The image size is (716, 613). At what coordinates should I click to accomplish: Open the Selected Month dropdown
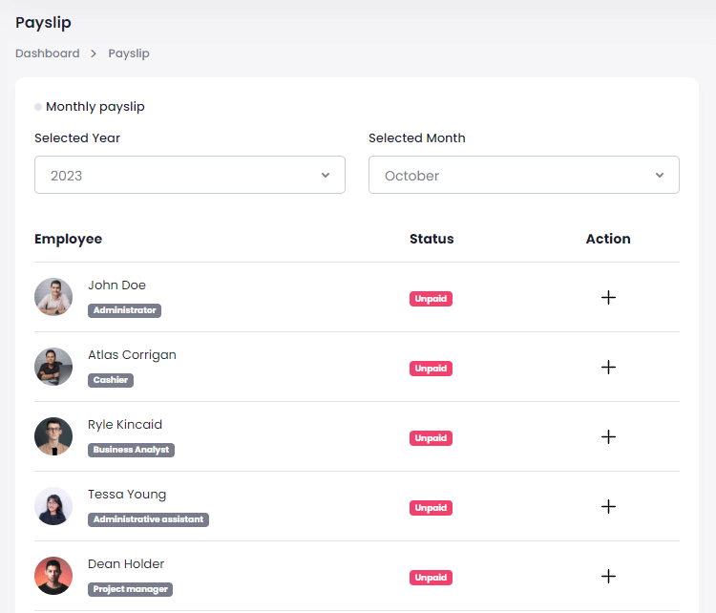click(x=524, y=175)
